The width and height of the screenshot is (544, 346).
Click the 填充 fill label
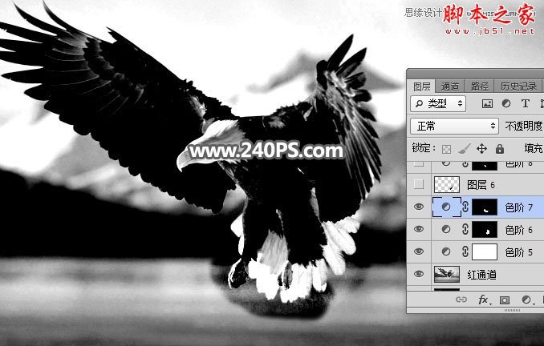point(534,149)
